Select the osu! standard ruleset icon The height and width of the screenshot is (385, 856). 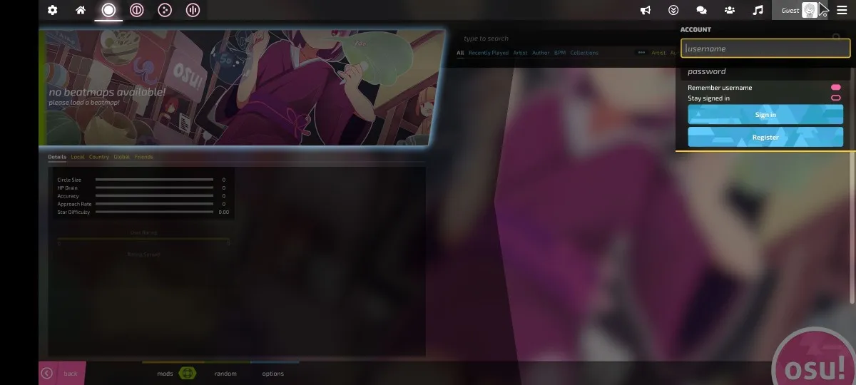[108, 10]
